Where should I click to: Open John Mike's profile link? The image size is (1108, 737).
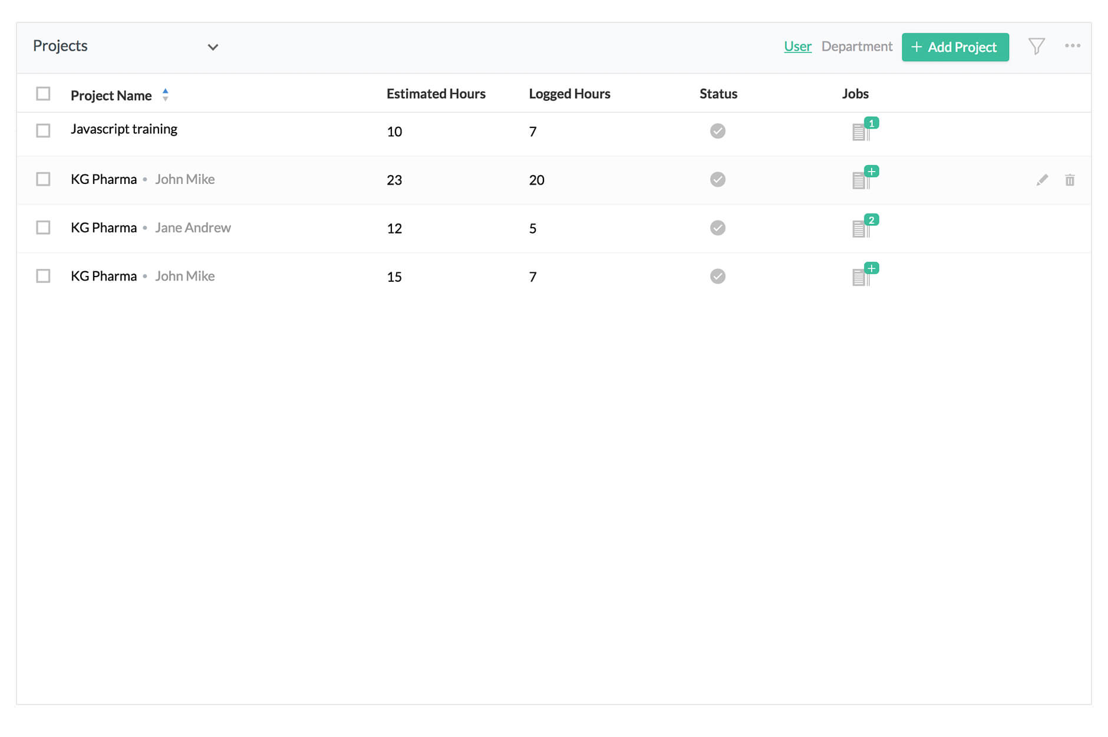[184, 179]
